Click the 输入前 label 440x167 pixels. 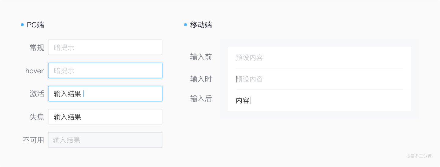[x=201, y=57]
